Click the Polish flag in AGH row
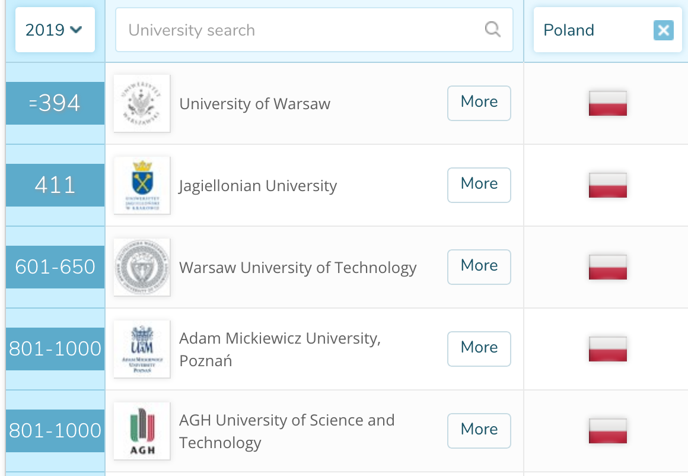This screenshot has width=688, height=476. (x=608, y=431)
